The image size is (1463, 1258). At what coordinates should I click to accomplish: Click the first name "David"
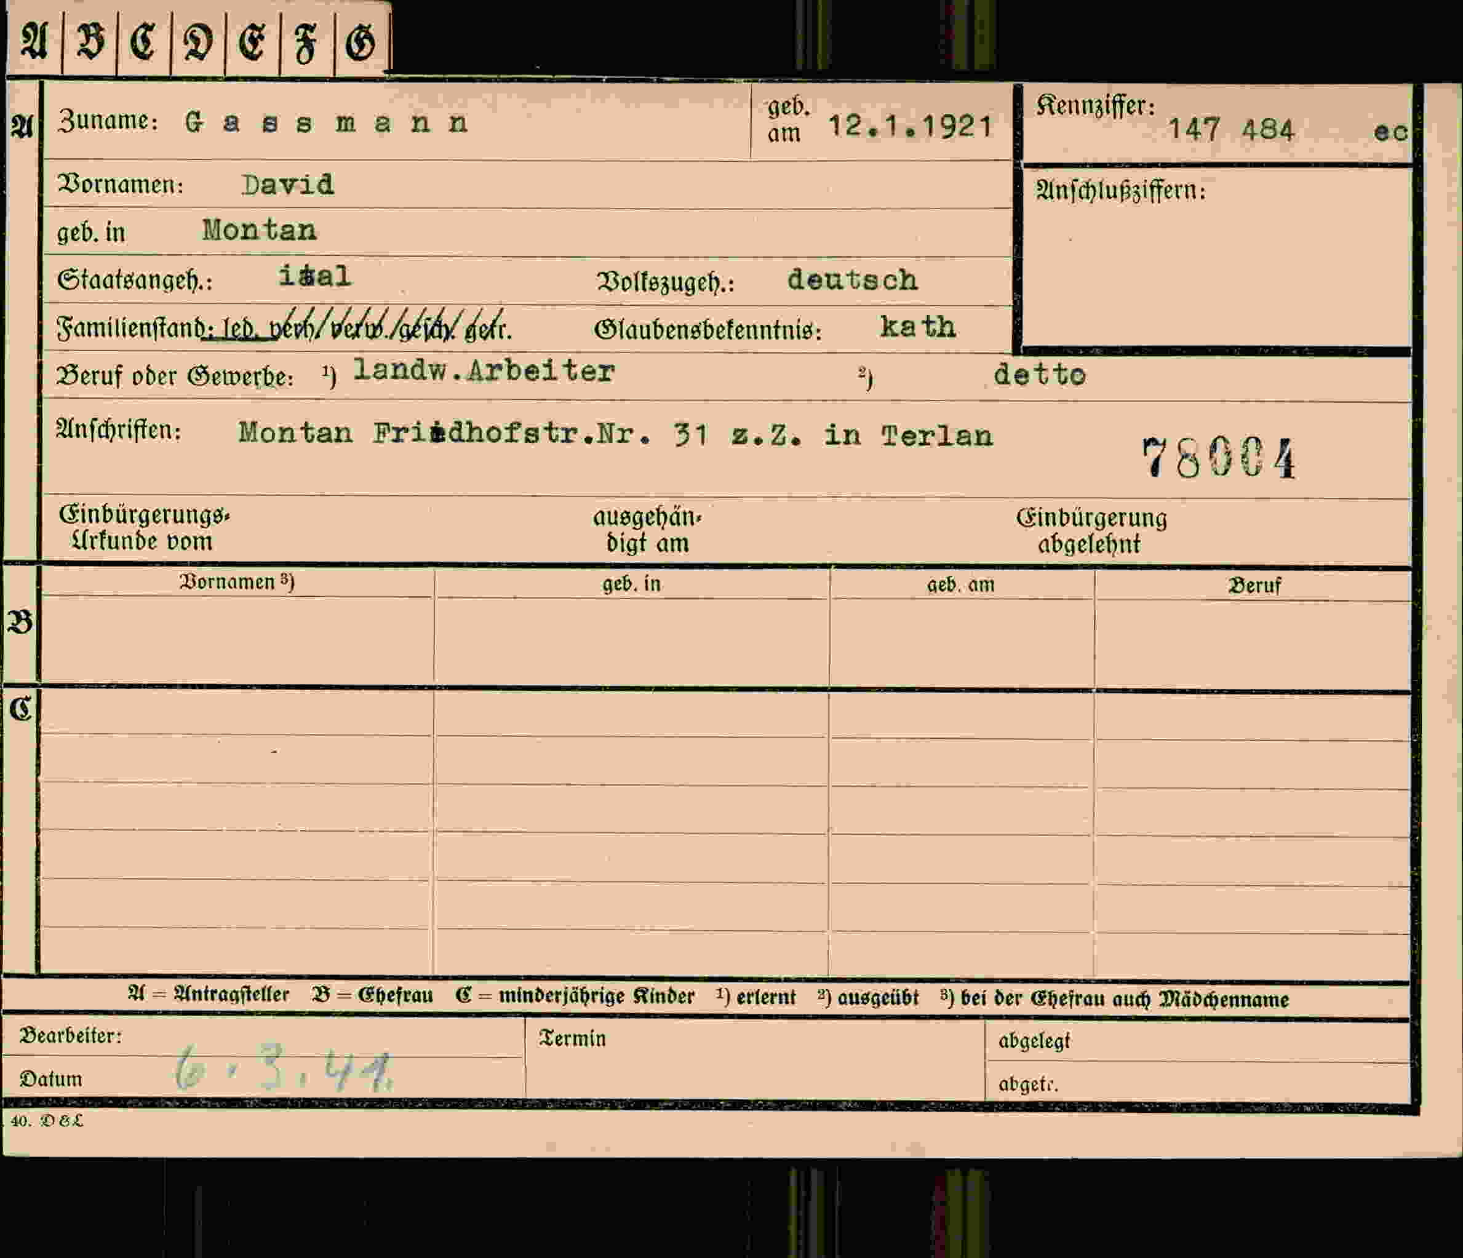(x=287, y=185)
